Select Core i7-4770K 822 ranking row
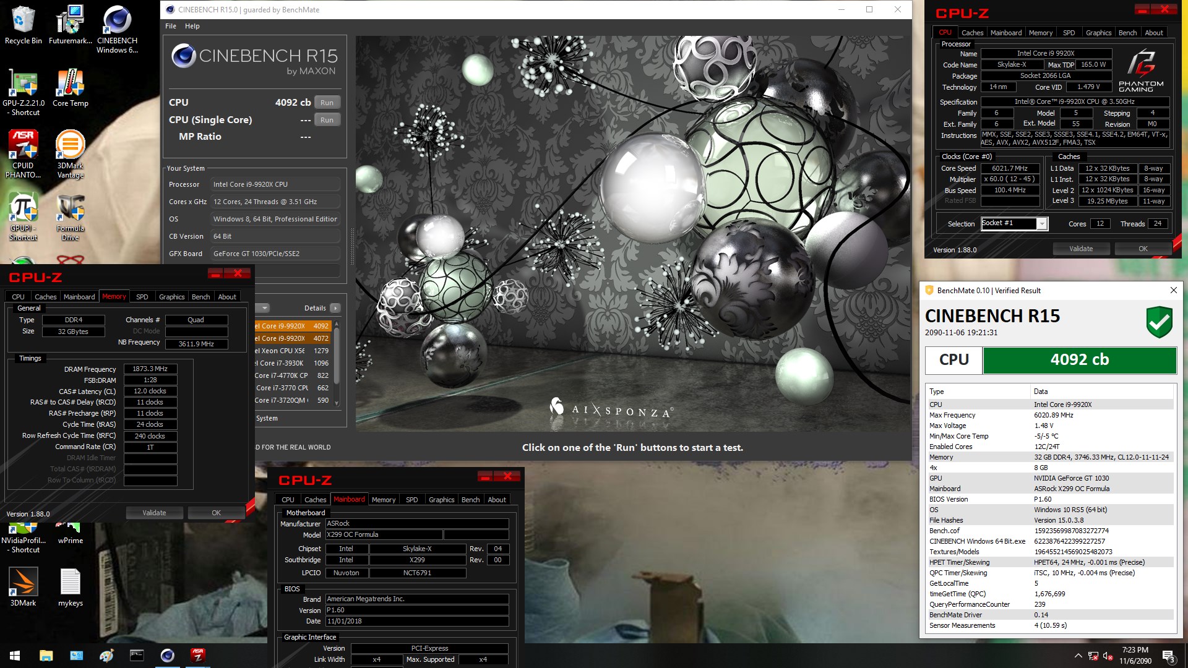 point(293,375)
